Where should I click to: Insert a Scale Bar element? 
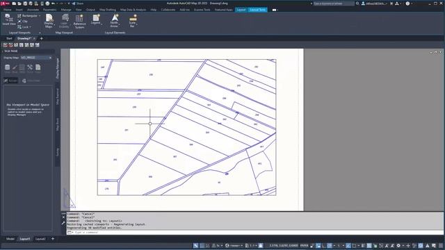(x=133, y=21)
